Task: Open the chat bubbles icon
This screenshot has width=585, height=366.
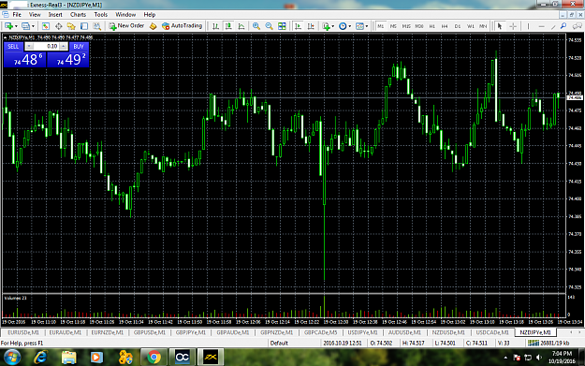Action: click(x=578, y=26)
